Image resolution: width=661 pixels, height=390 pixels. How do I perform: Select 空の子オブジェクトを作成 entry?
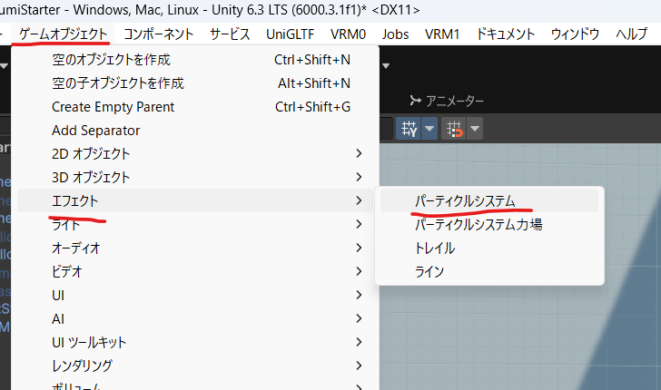pos(118,83)
